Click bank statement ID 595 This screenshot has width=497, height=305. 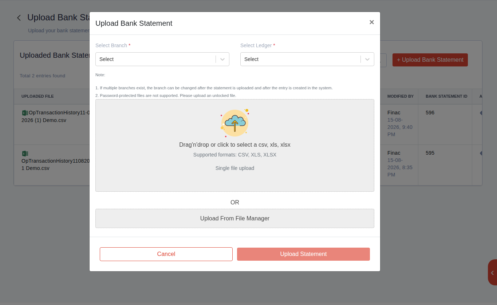(430, 153)
